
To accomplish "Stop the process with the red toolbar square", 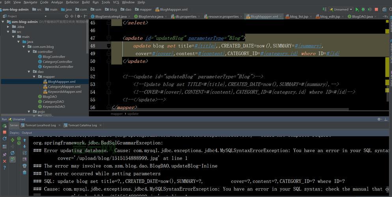I will [x=376, y=9].
